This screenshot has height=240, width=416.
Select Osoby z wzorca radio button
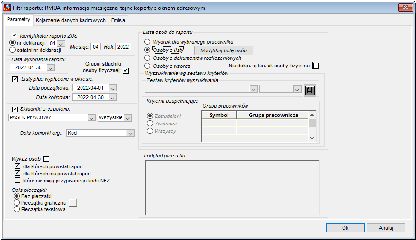coord(147,66)
